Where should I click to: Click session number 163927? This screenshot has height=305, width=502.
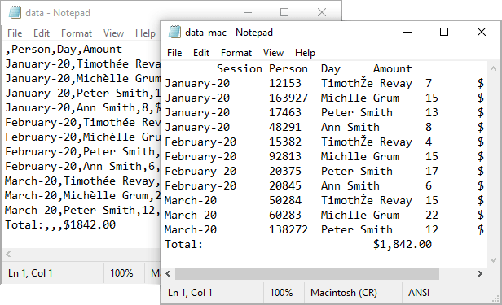coord(288,98)
